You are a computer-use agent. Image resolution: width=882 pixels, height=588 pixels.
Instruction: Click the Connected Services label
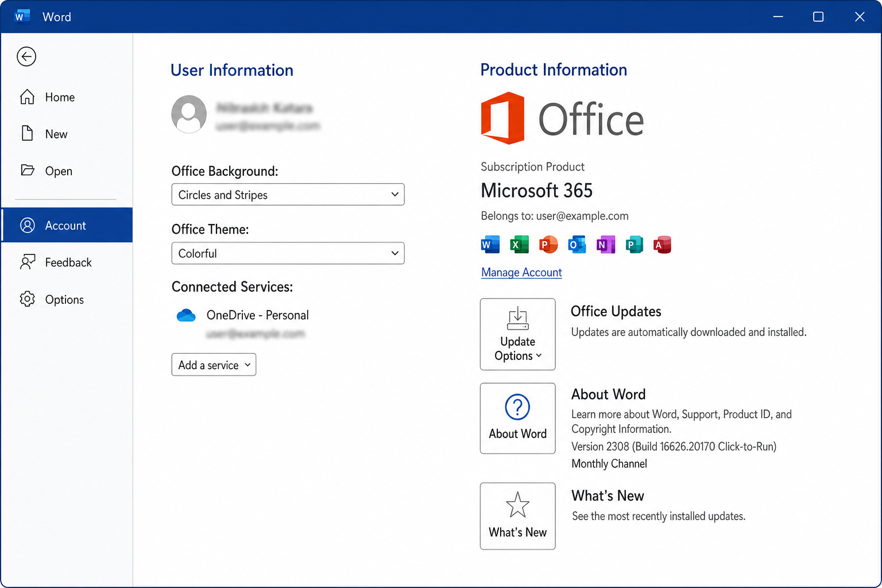(x=232, y=287)
